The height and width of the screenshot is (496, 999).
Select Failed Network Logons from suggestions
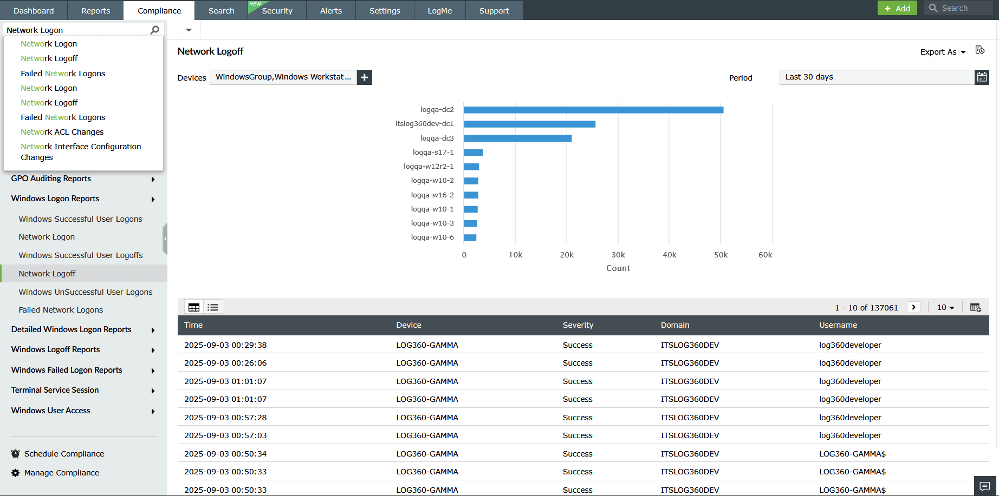click(63, 73)
